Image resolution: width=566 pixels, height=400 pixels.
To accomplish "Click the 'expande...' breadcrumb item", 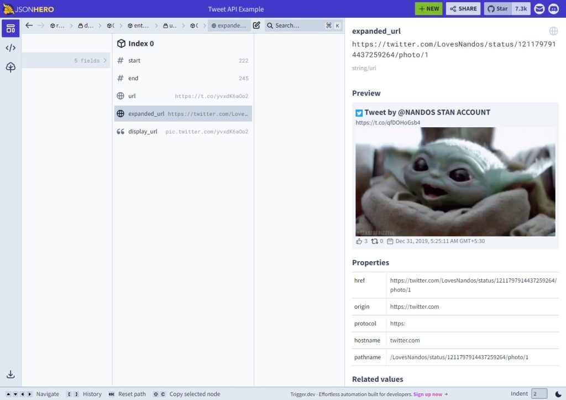I will [229, 25].
